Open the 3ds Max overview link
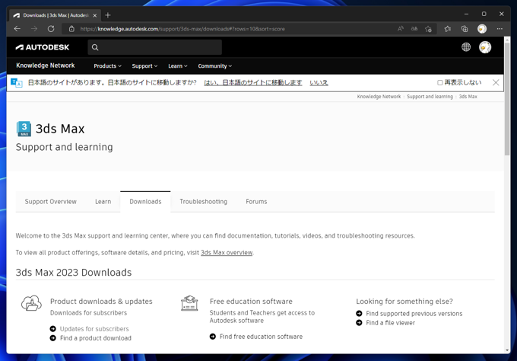 [x=227, y=253]
